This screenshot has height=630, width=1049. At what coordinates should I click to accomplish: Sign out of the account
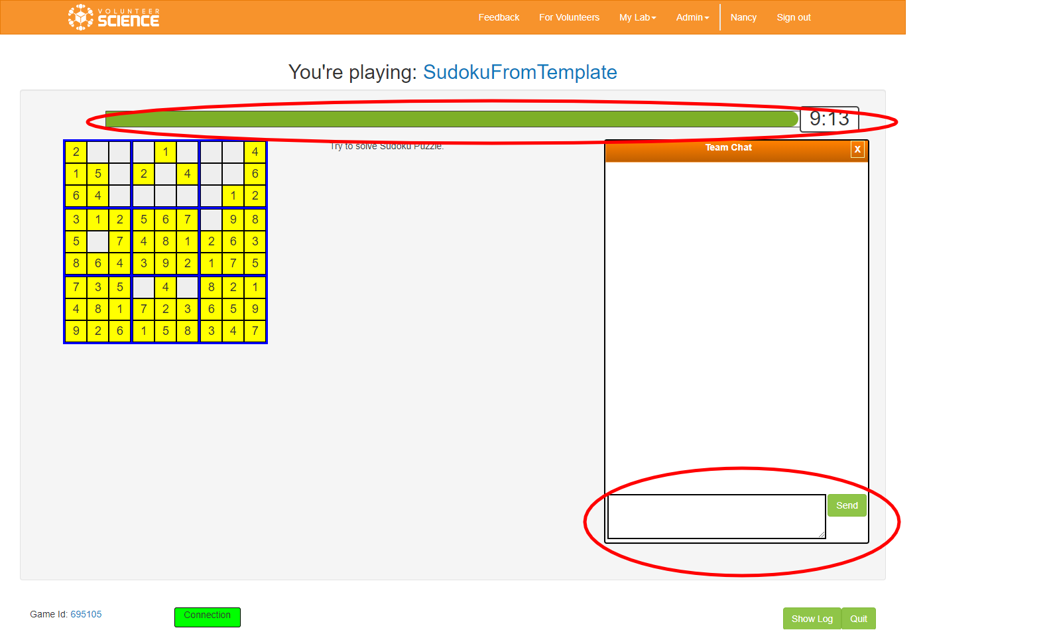(794, 17)
